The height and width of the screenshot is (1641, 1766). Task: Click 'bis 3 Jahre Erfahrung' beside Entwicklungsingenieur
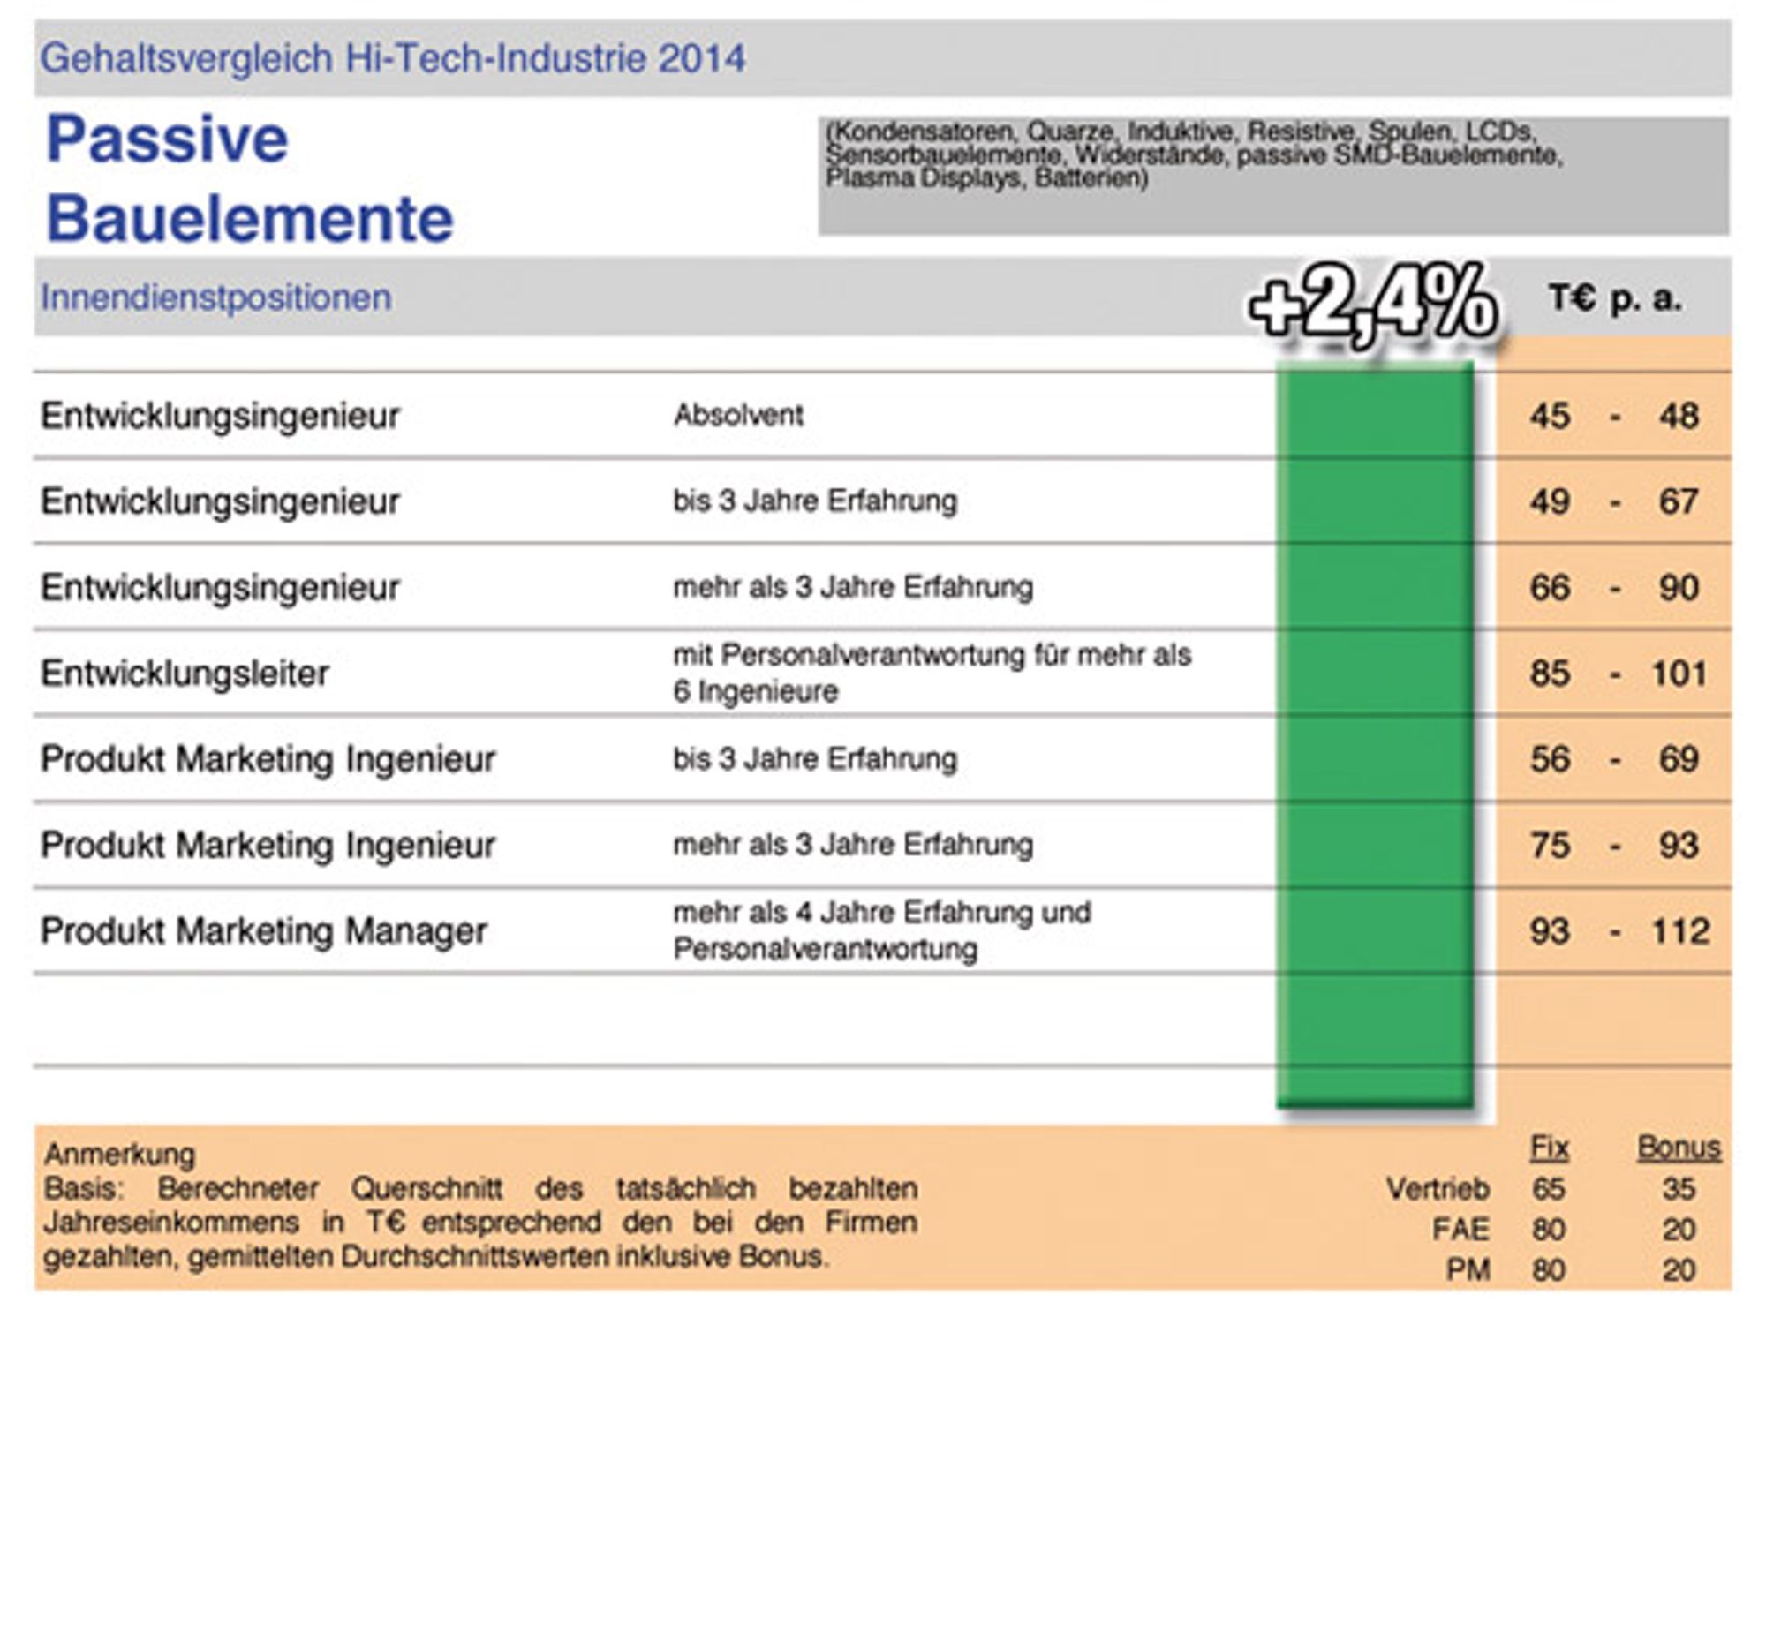[x=815, y=501]
